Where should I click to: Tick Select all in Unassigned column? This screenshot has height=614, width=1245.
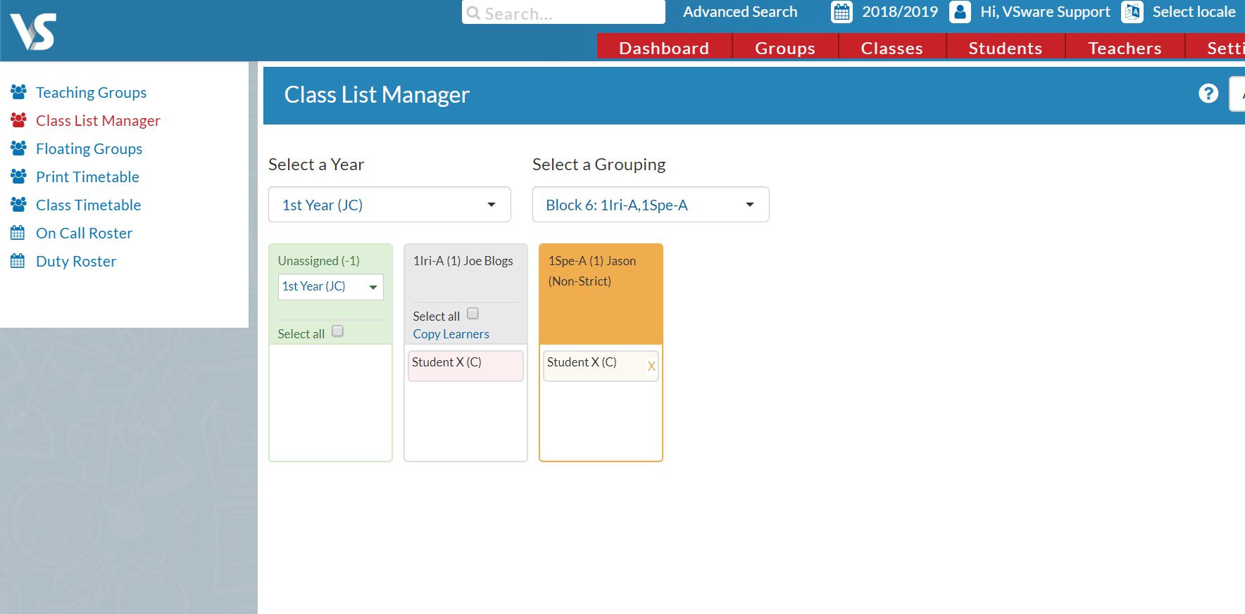(x=337, y=331)
